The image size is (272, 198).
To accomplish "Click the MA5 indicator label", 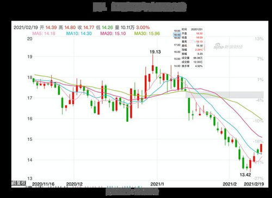I will [44, 33].
